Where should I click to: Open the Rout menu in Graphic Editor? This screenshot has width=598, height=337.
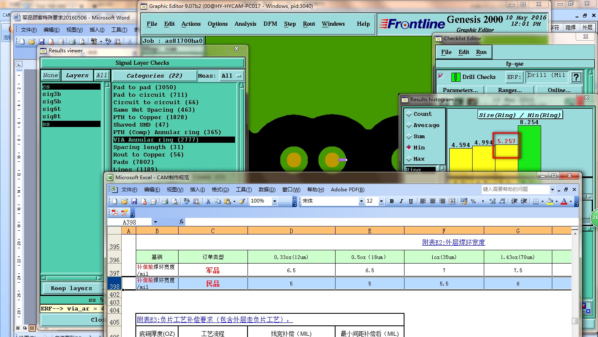click(309, 24)
